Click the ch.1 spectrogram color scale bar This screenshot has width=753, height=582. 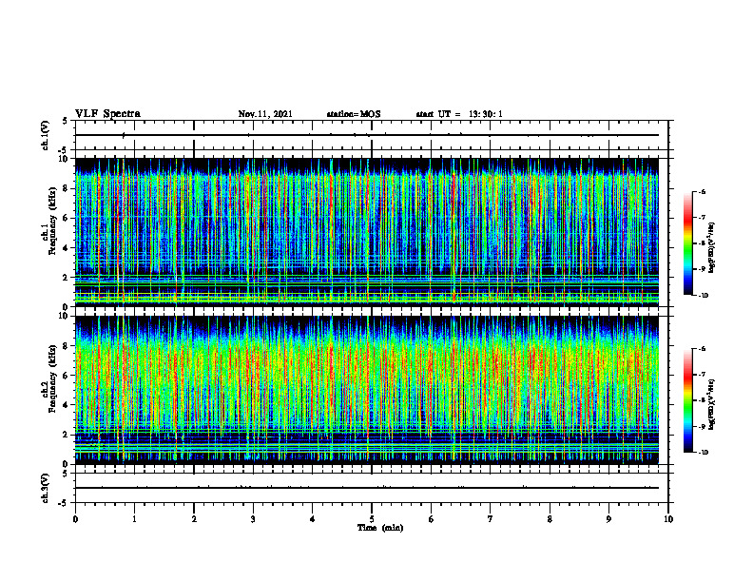coord(687,243)
